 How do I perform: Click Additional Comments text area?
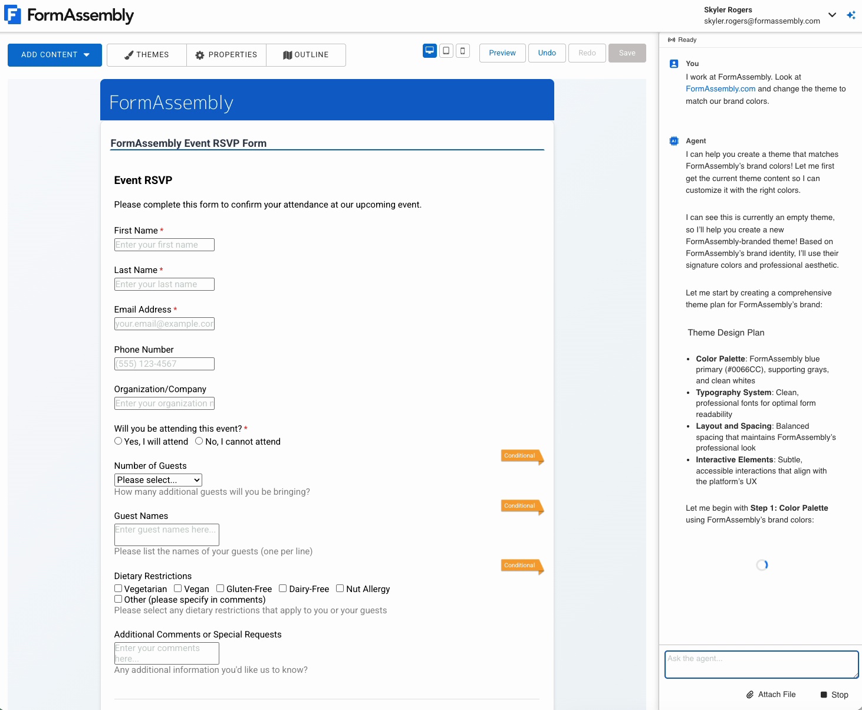click(167, 653)
